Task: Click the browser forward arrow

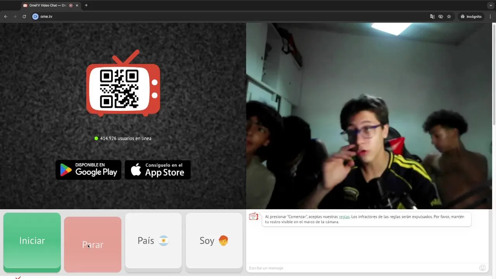Action: [x=15, y=17]
